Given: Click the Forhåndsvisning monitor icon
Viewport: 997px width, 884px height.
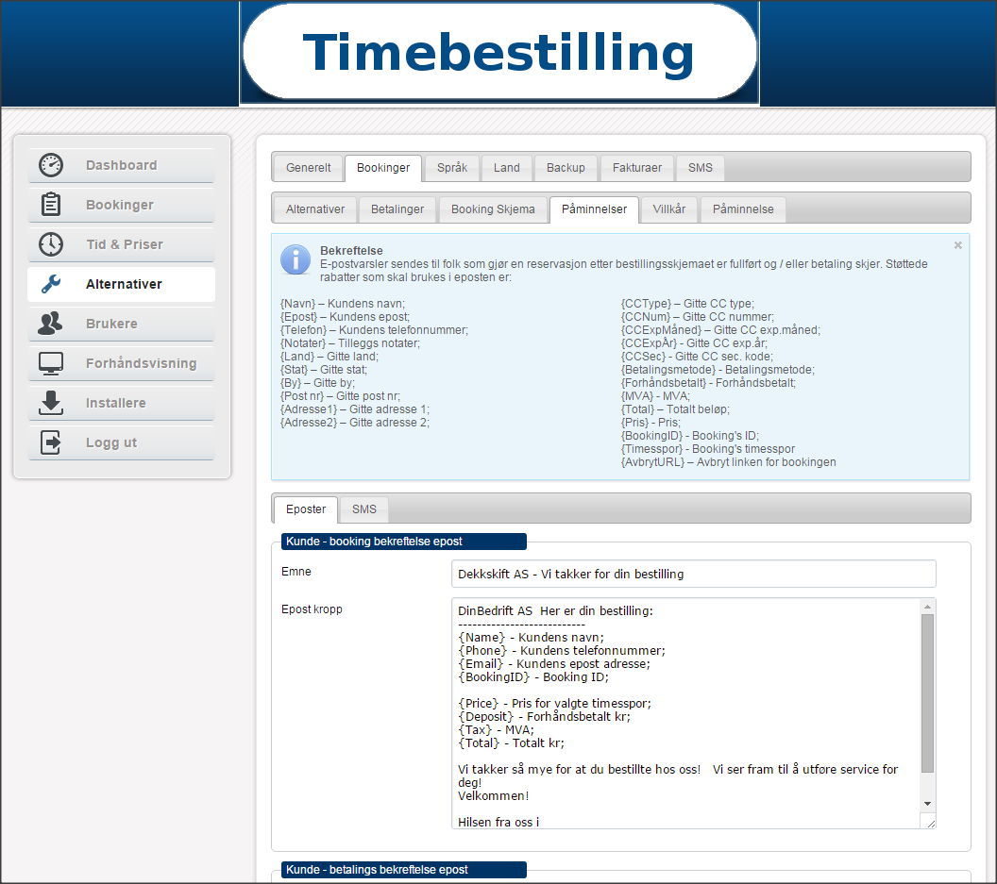Looking at the screenshot, I should point(51,363).
